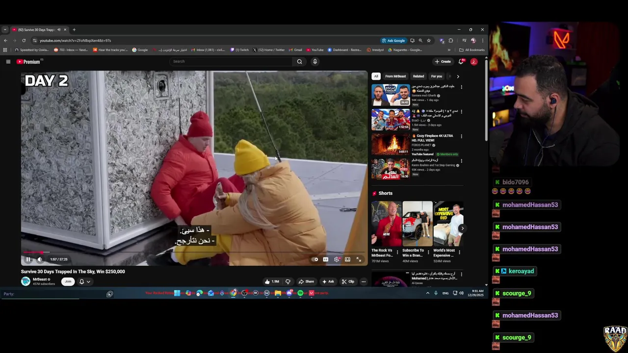Viewport: 628px width, 353px height.
Task: Open options for Santara ma3 Gharib video
Action: click(x=461, y=87)
